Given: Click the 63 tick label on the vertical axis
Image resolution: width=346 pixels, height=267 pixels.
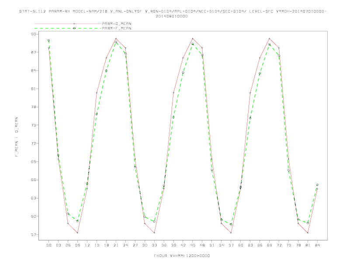Looking at the screenshot, I should coord(33,198).
